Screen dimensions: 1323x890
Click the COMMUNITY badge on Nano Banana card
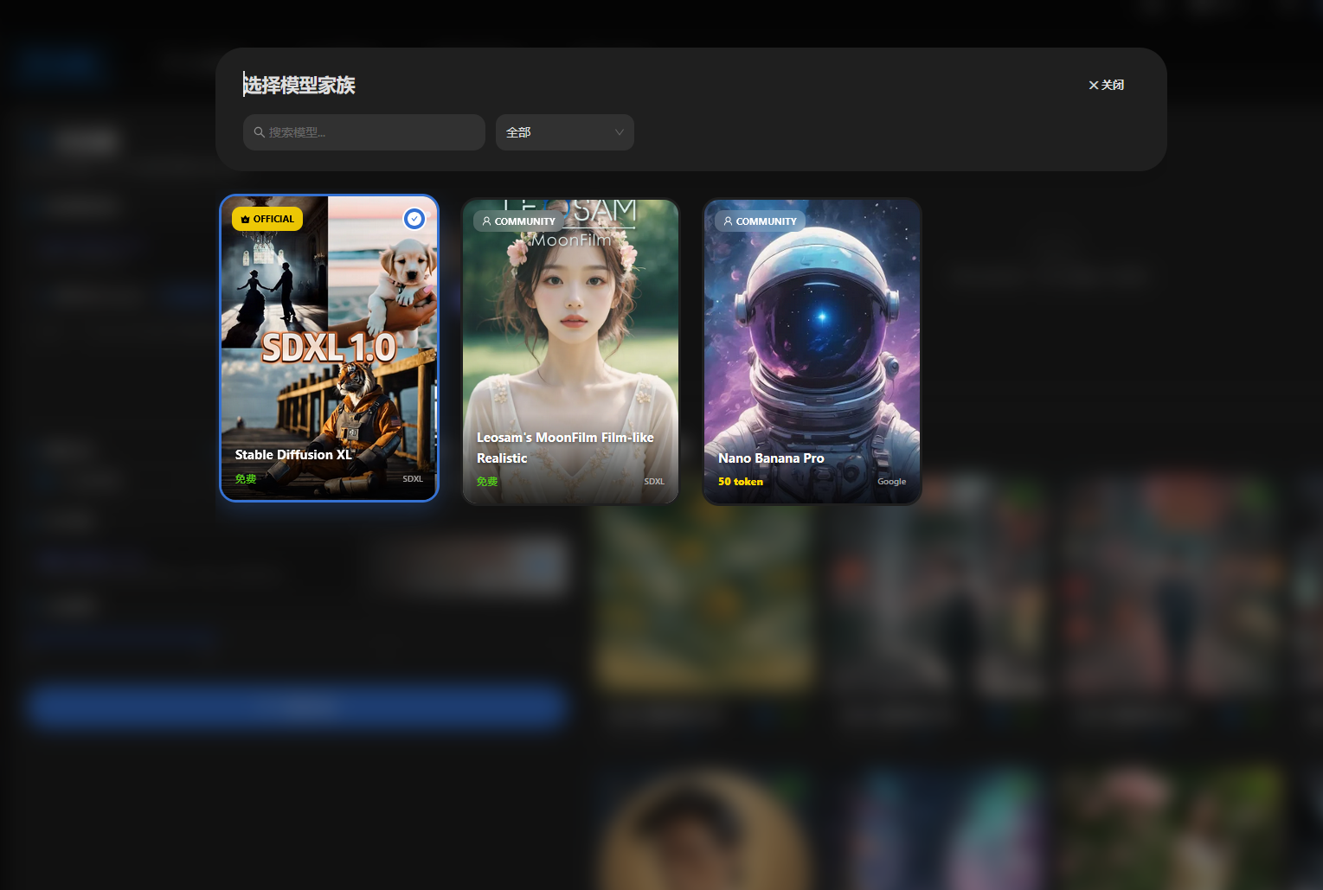pos(760,221)
